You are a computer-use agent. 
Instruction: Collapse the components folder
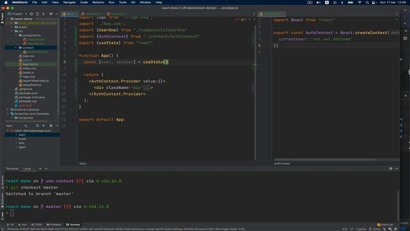click(15, 35)
